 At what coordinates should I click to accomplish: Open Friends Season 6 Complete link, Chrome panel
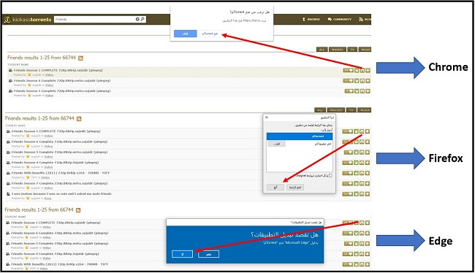62,81
